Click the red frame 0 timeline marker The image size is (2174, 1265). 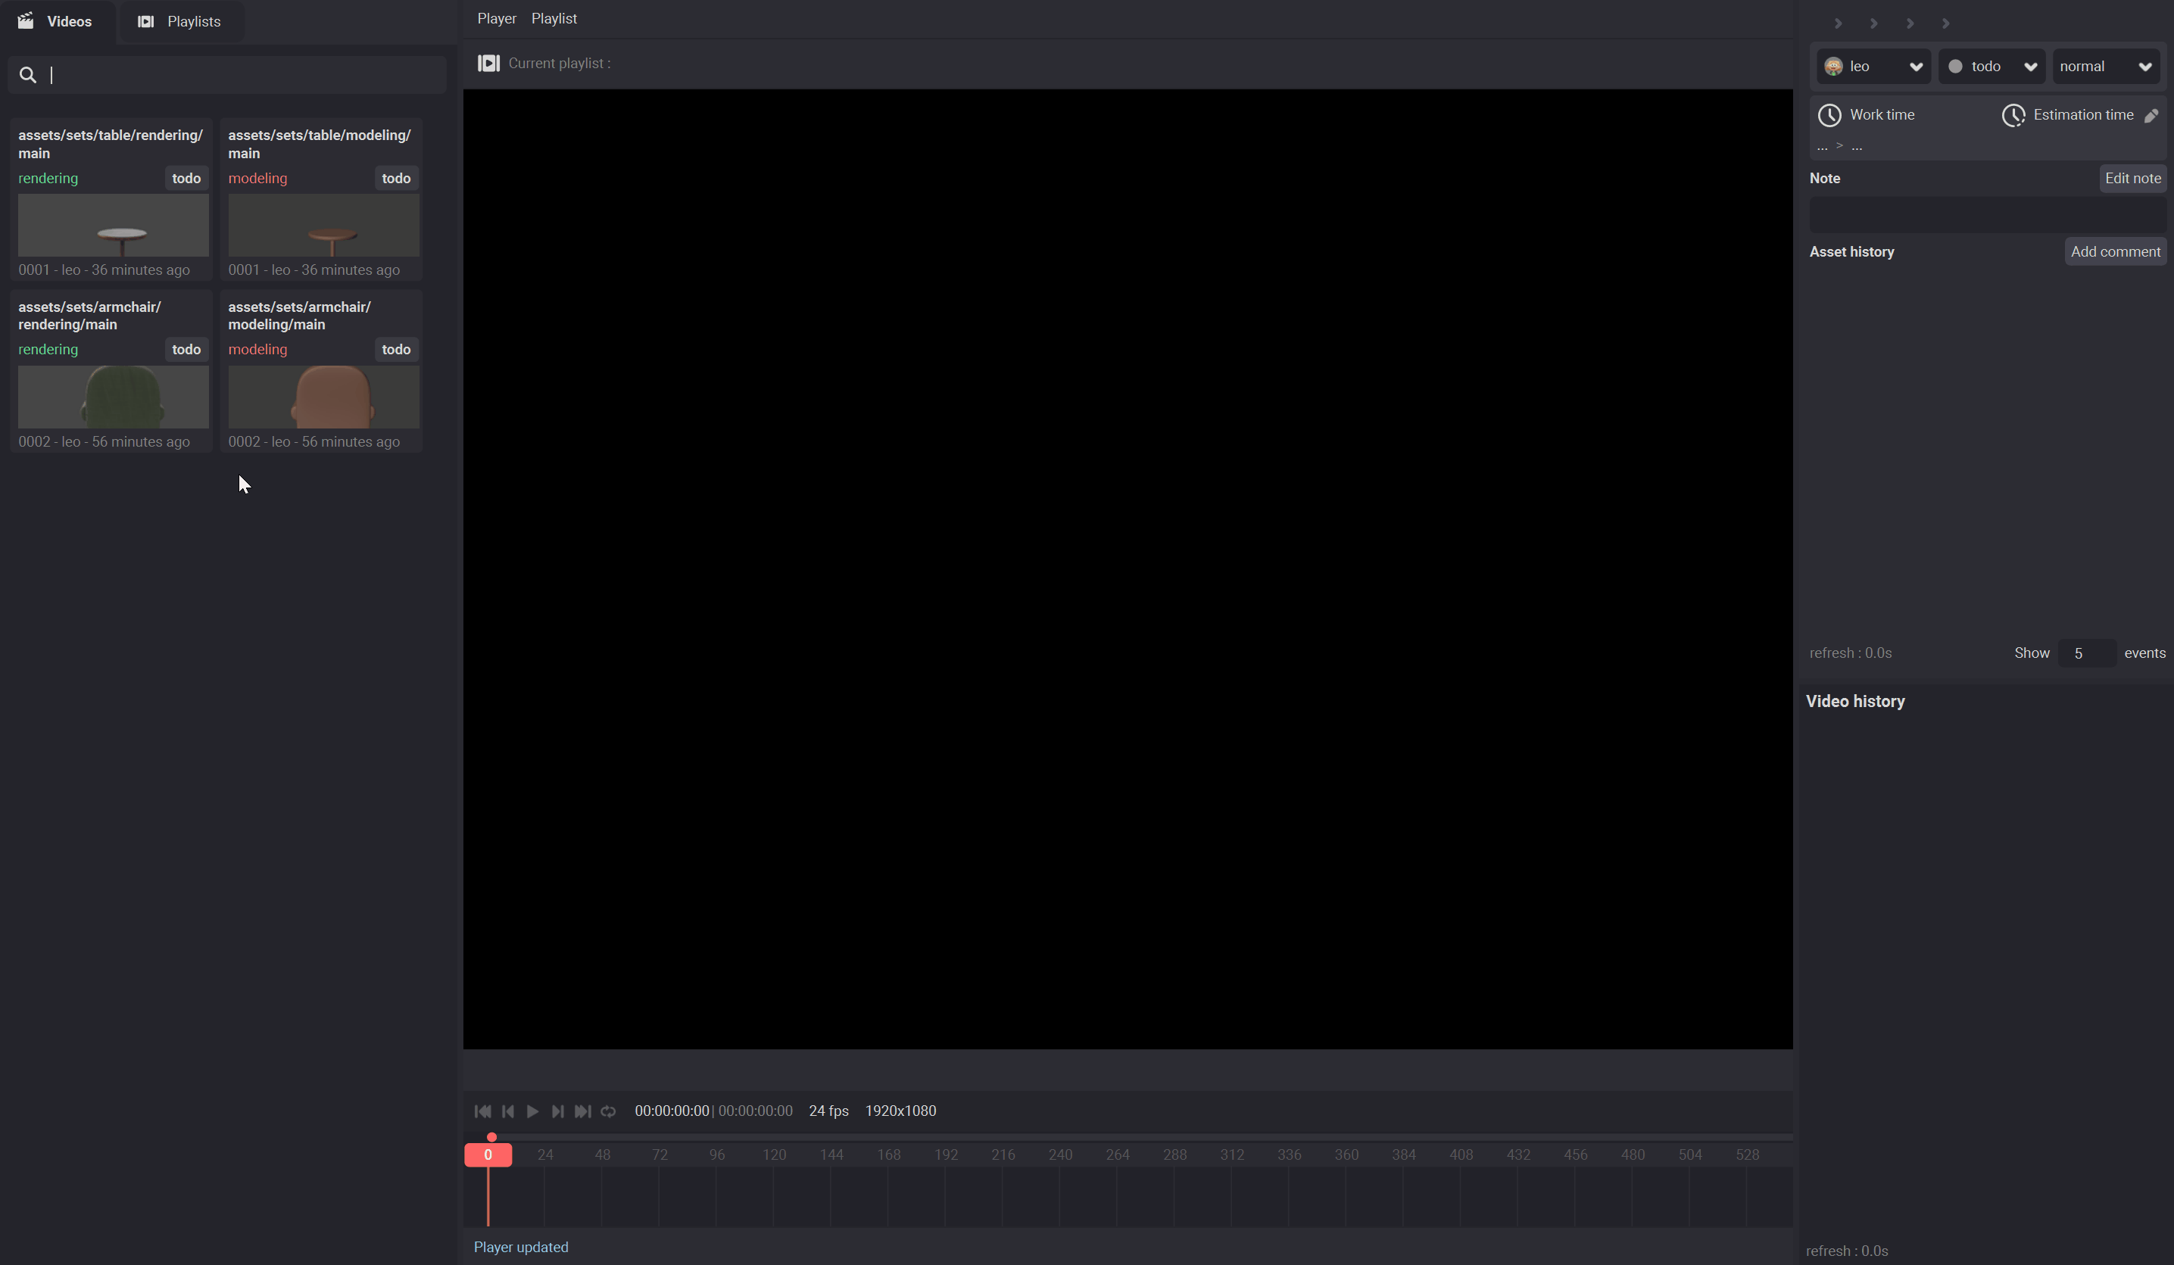(x=488, y=1154)
